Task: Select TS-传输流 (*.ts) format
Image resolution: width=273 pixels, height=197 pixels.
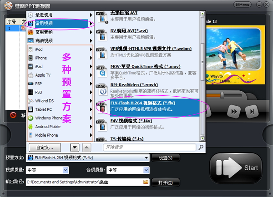Action: 127,139
